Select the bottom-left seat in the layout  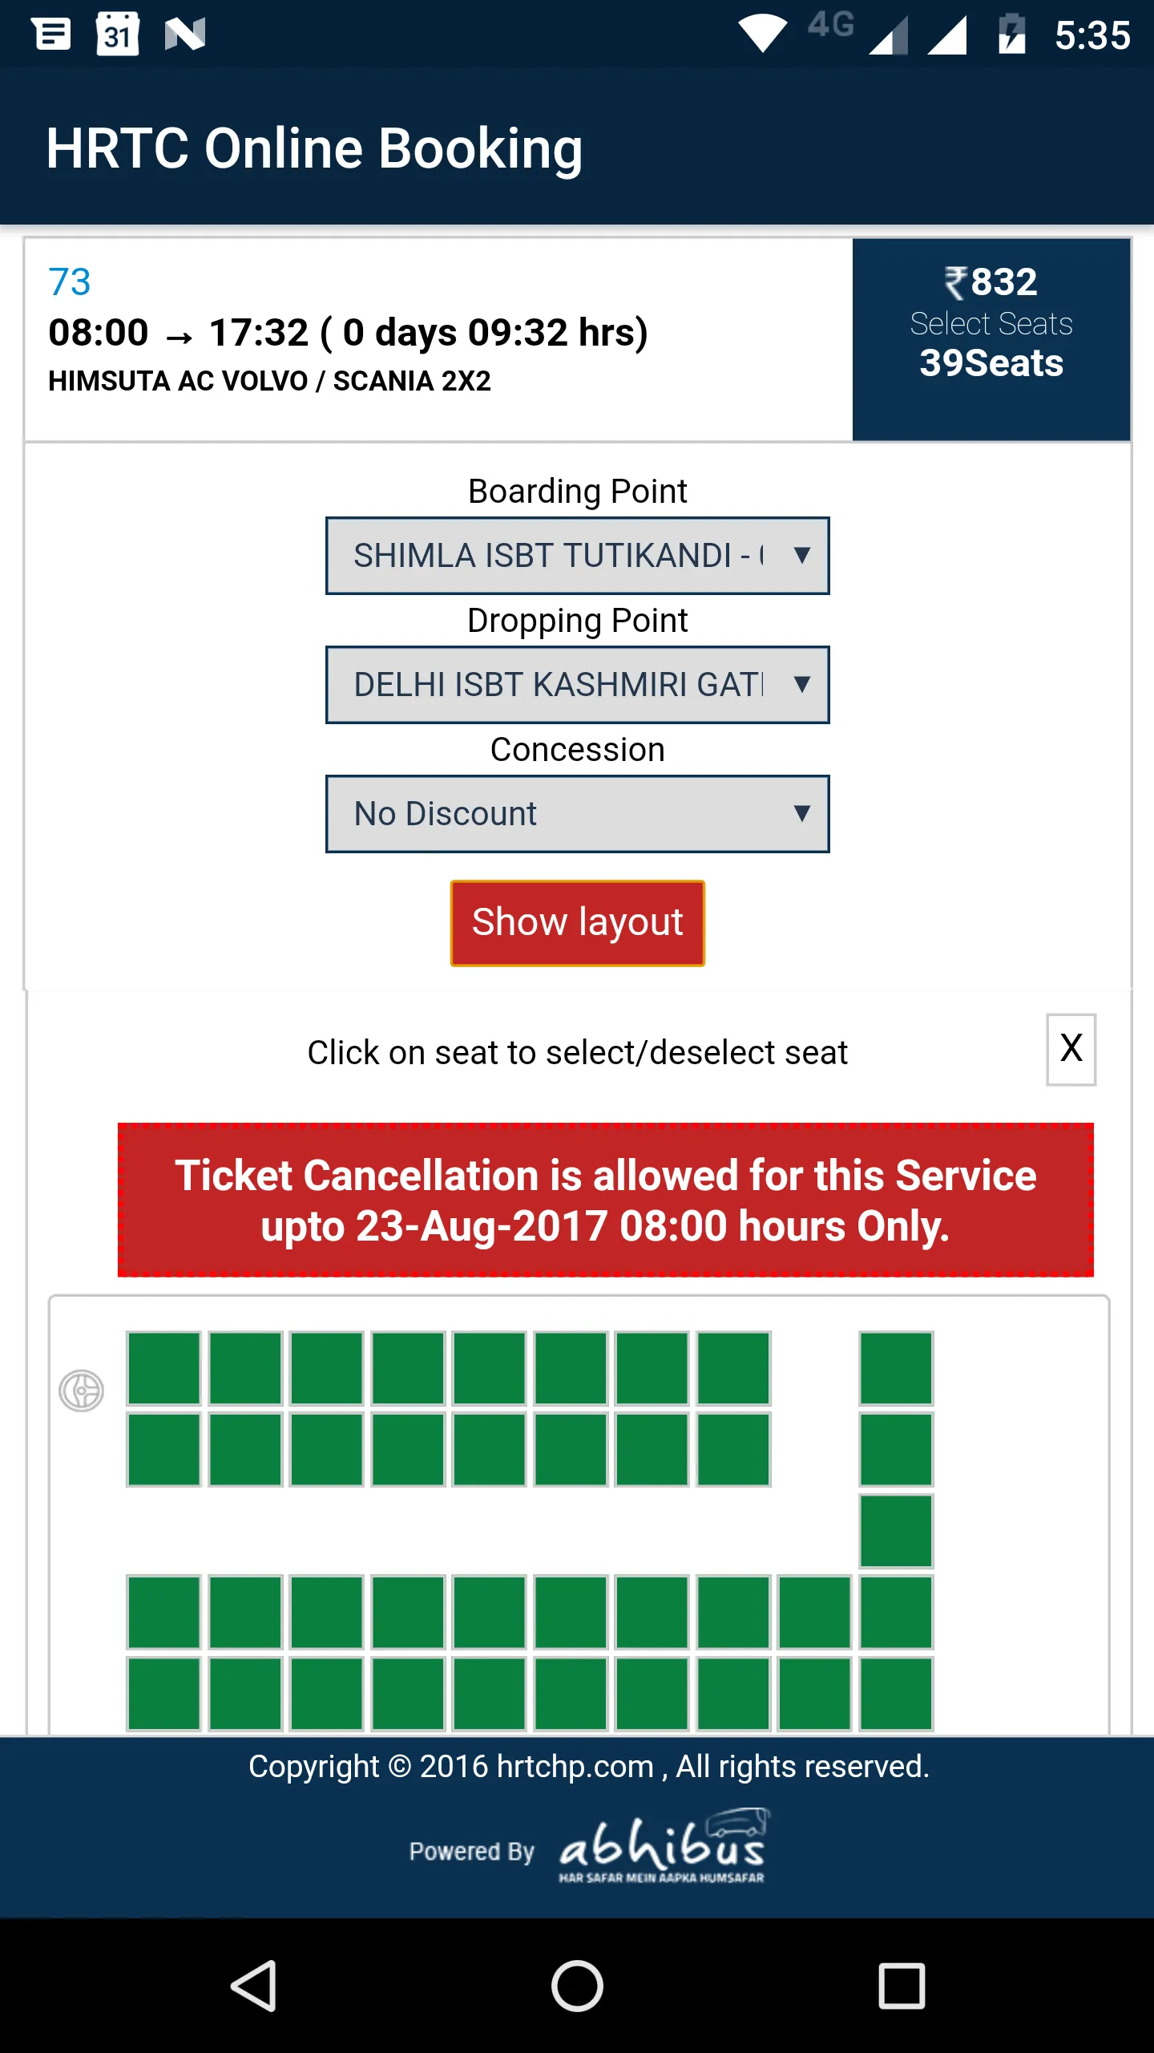click(x=163, y=1694)
